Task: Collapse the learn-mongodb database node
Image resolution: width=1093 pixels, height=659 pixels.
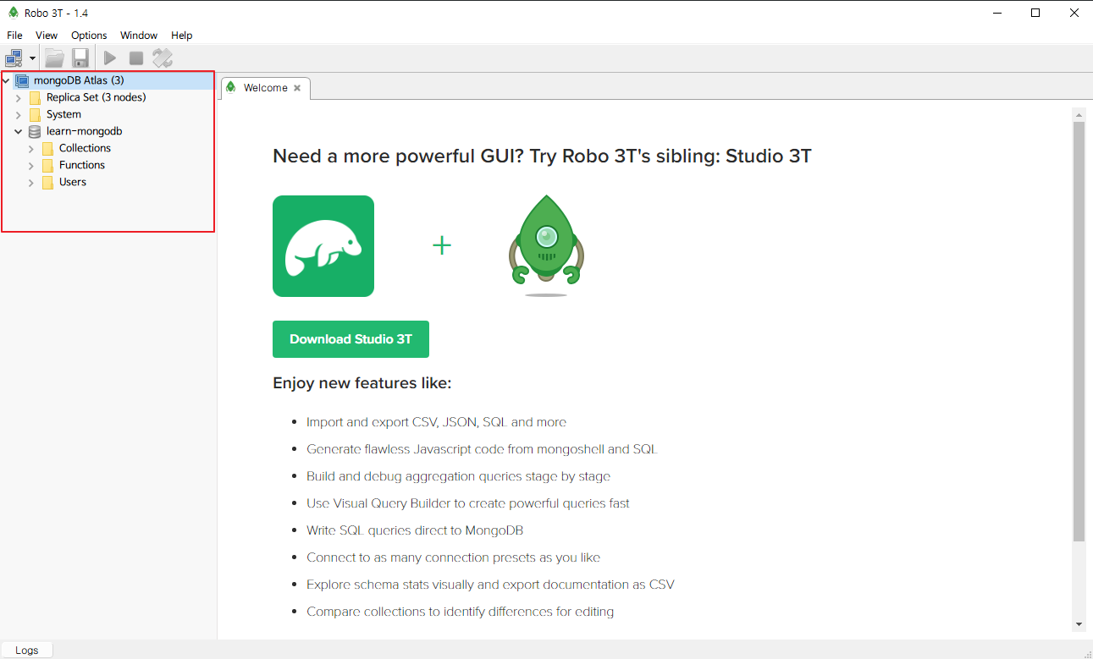Action: tap(19, 131)
